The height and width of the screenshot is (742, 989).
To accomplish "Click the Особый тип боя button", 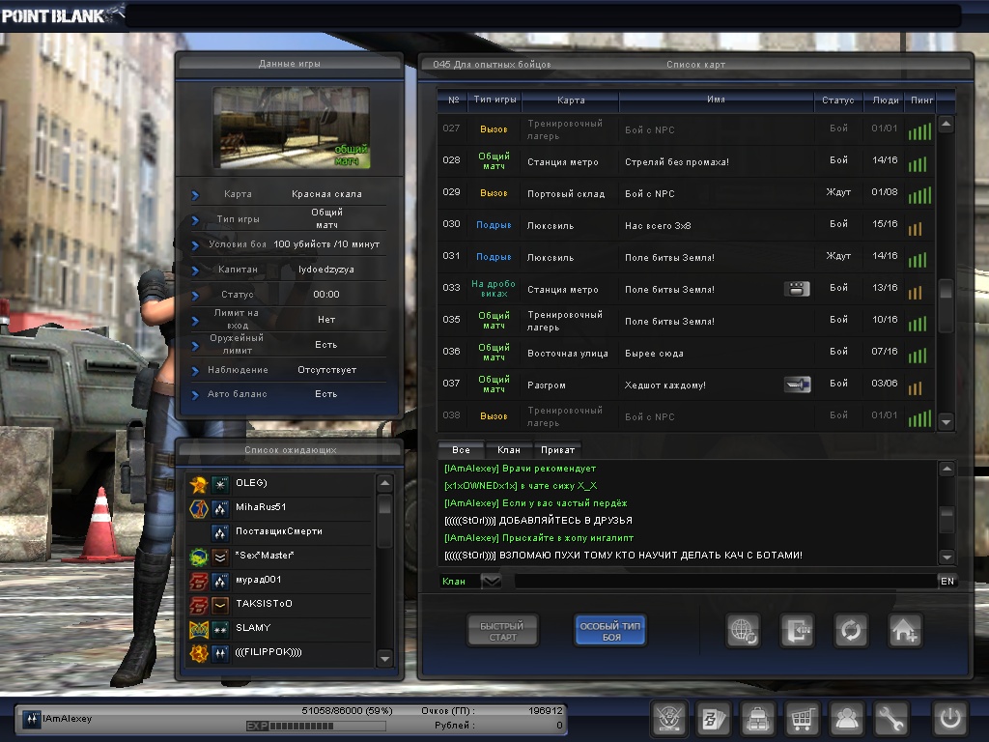I will pos(610,631).
